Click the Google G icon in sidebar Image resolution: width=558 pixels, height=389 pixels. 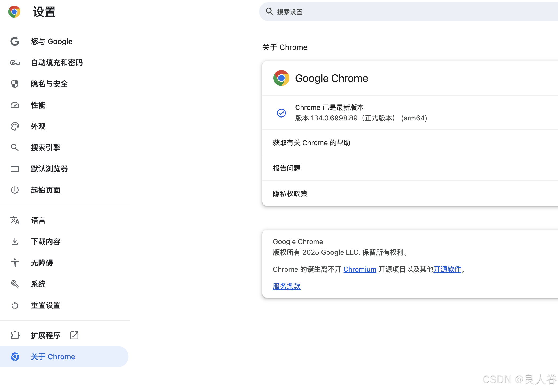[x=15, y=41]
